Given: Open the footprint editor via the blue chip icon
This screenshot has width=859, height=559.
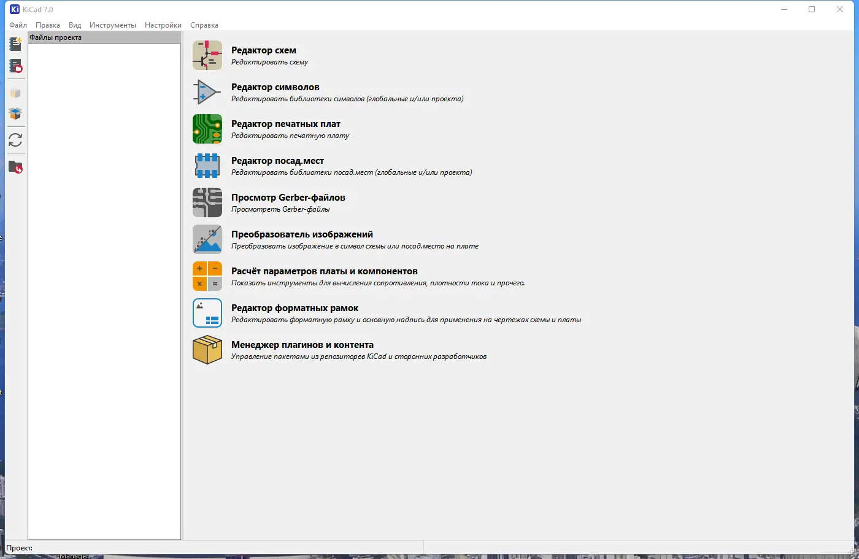Looking at the screenshot, I should click(207, 166).
